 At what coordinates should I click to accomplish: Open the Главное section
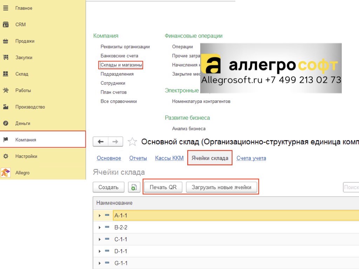43,8
